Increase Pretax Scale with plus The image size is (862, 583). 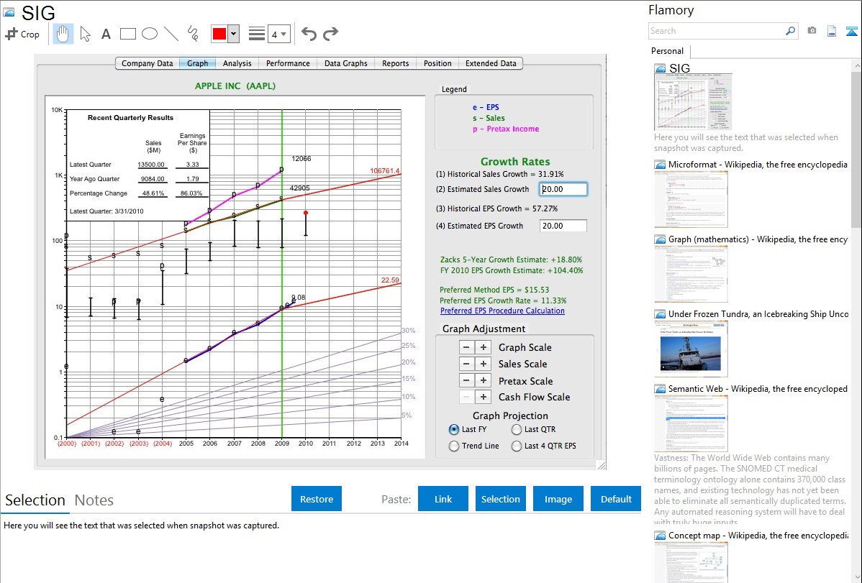pos(484,381)
